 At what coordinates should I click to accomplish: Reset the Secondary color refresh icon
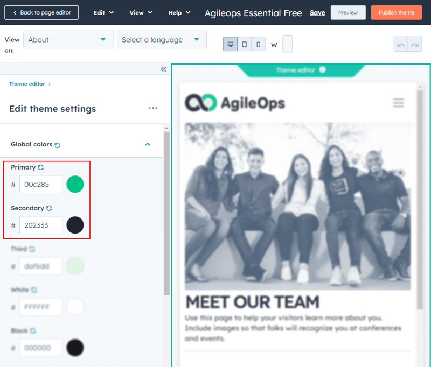tap(50, 208)
